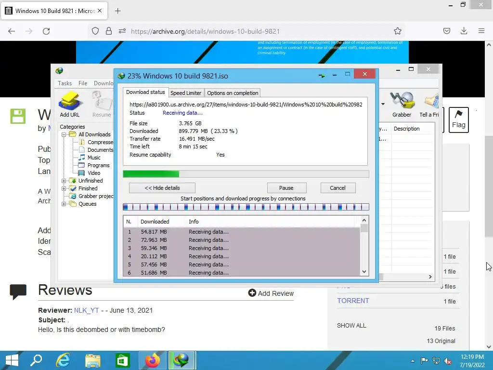Click the Tell a Friend toolbar icon
The width and height of the screenshot is (493, 370).
point(429,104)
